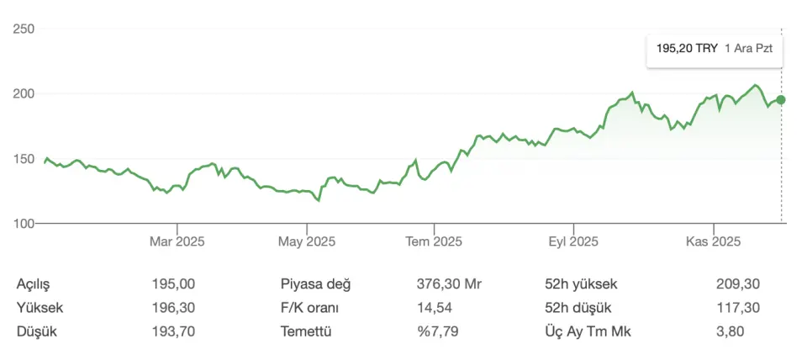The width and height of the screenshot is (807, 360).
Task: Select the Eyl 2025 date marker
Action: coord(573,241)
